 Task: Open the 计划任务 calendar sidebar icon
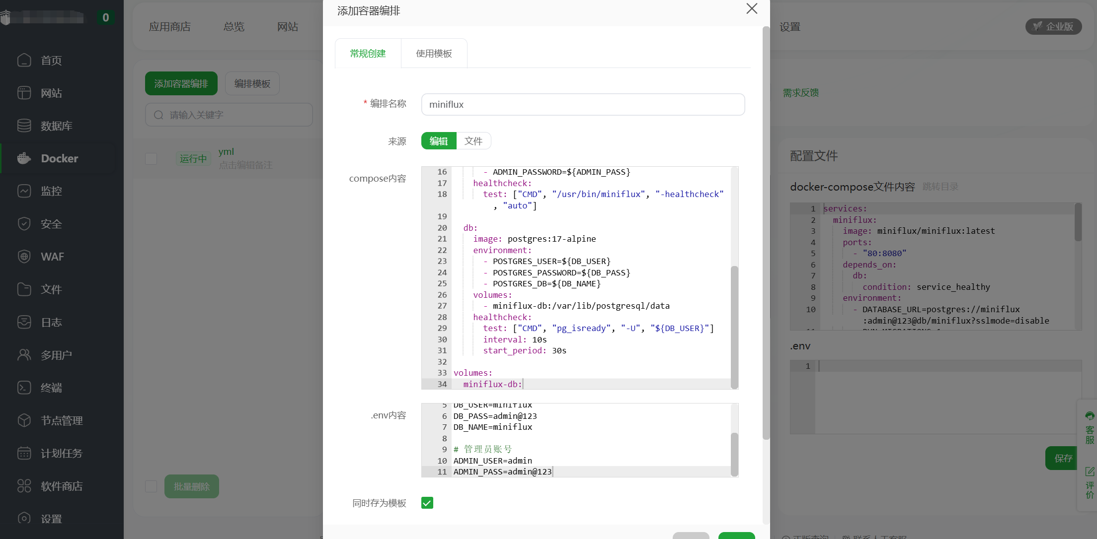click(x=24, y=453)
